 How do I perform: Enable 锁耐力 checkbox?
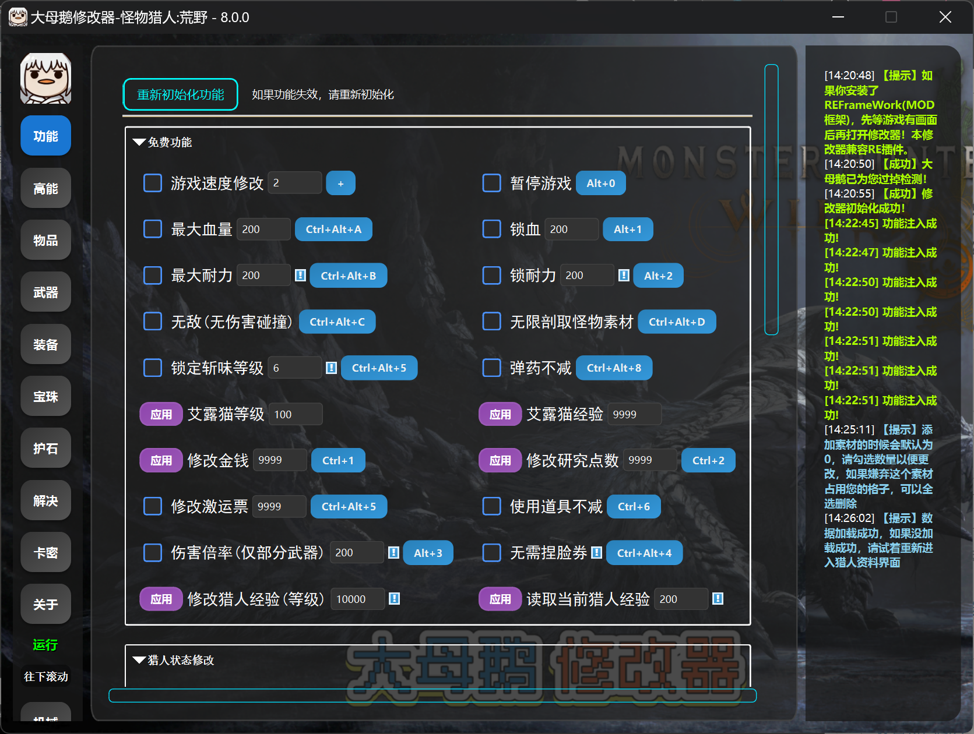coord(491,275)
